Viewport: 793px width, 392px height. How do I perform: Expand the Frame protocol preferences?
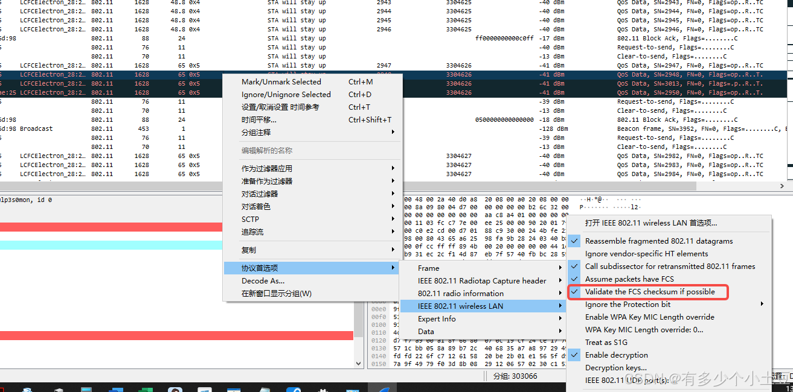pos(483,268)
